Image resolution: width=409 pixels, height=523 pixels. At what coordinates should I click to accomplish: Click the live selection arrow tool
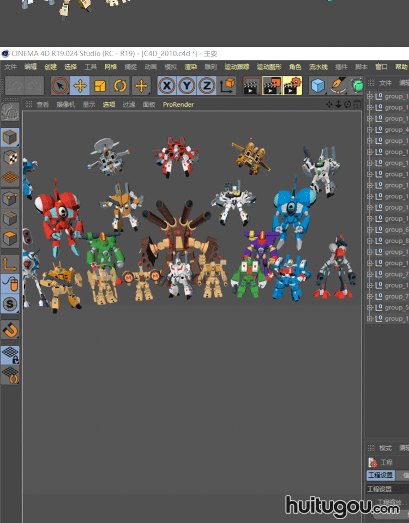60,86
